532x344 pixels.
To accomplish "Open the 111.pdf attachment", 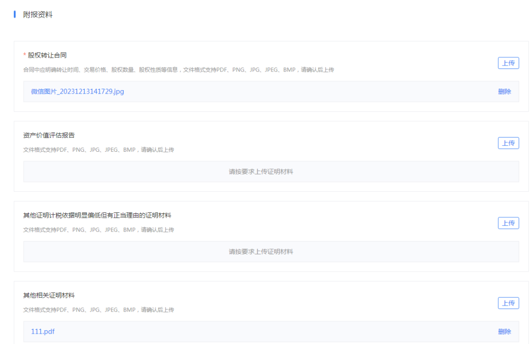I will pyautogui.click(x=43, y=332).
